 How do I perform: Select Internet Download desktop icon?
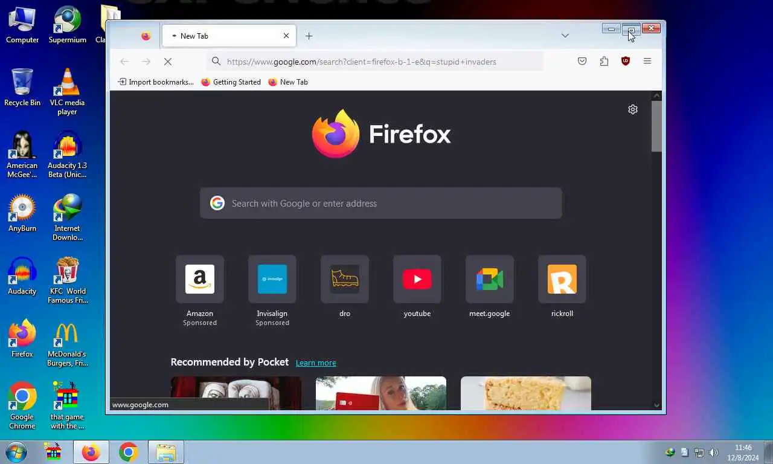coord(67,218)
